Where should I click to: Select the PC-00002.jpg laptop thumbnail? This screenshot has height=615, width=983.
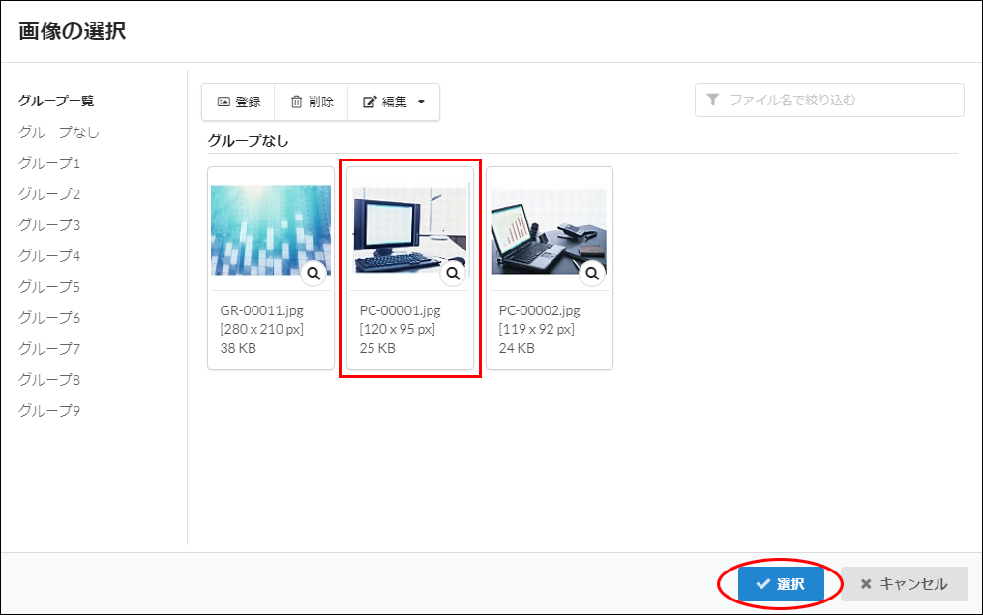pos(549,229)
